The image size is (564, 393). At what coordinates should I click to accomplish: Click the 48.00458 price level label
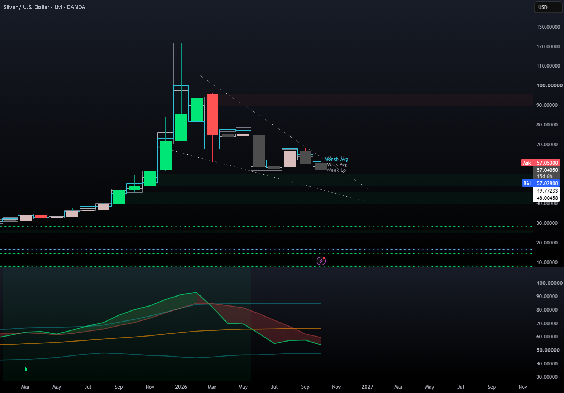tap(547, 198)
